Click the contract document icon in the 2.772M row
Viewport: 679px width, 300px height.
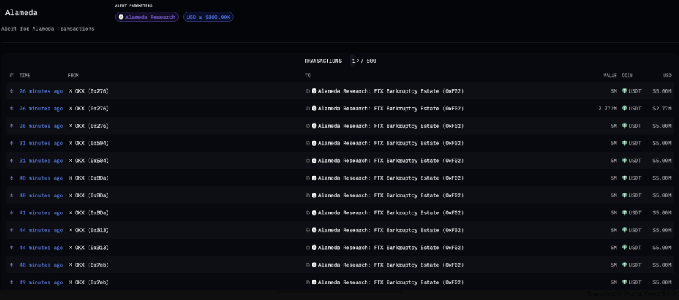tap(308, 108)
